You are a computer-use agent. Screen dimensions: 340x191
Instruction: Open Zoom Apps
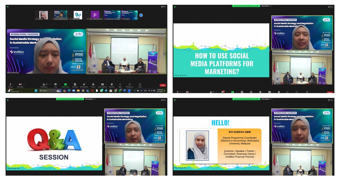pos(120,85)
